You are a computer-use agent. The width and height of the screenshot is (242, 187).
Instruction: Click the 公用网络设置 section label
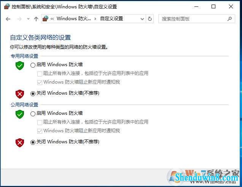(x=24, y=105)
